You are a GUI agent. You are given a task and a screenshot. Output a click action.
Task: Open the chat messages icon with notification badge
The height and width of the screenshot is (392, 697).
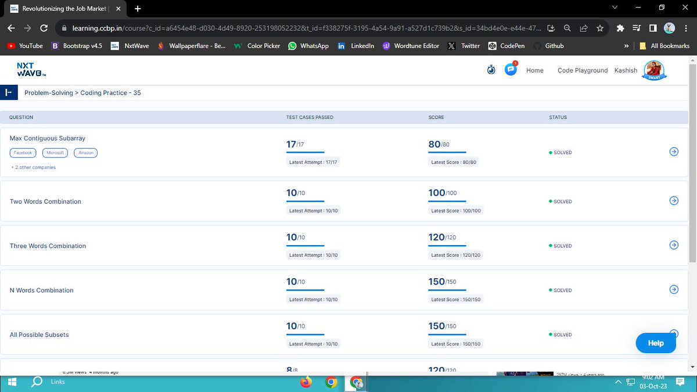pyautogui.click(x=511, y=69)
